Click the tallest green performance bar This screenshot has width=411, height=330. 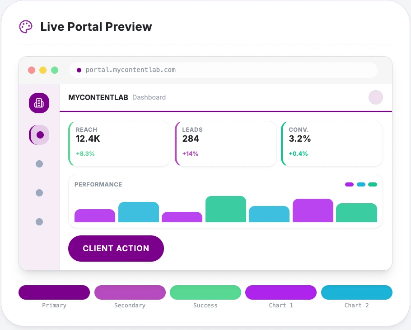coord(226,209)
